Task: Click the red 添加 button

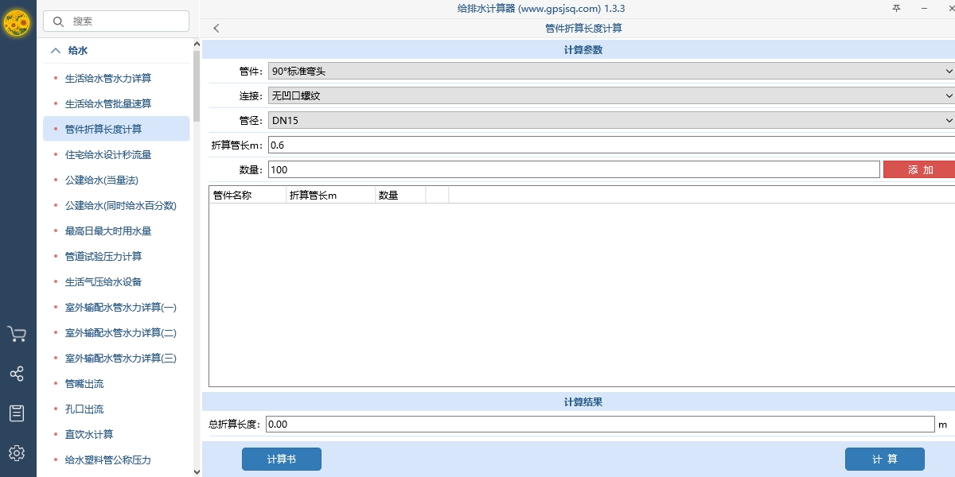Action: [x=919, y=169]
